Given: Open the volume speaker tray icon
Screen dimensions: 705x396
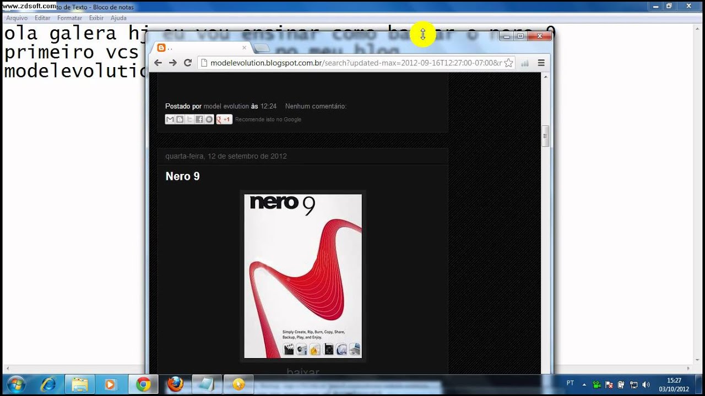Looking at the screenshot, I should pyautogui.click(x=646, y=384).
